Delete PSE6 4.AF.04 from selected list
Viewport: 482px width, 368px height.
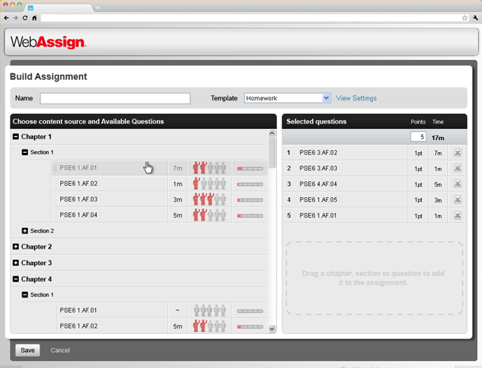[457, 184]
